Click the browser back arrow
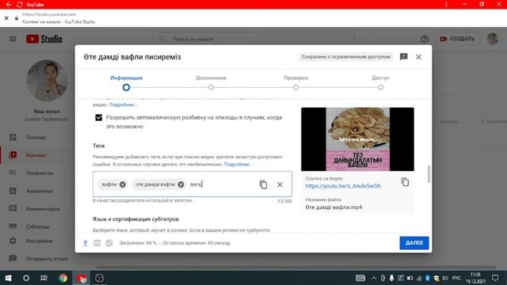This screenshot has width=507, height=285. coord(9,5)
